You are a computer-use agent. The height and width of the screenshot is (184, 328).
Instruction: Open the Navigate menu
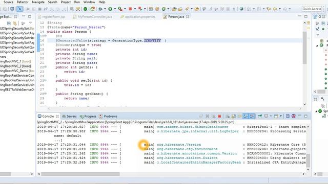point(38,2)
